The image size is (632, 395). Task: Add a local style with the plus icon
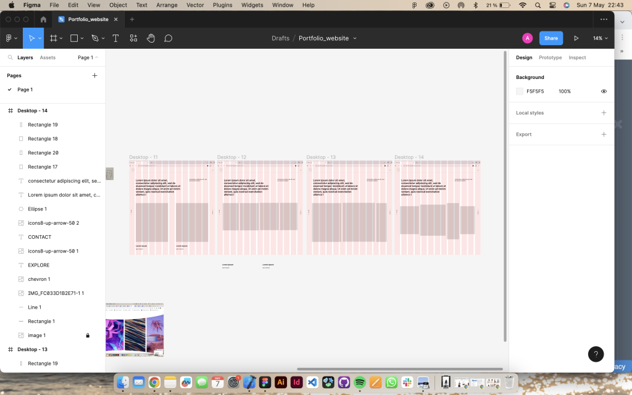(x=604, y=113)
